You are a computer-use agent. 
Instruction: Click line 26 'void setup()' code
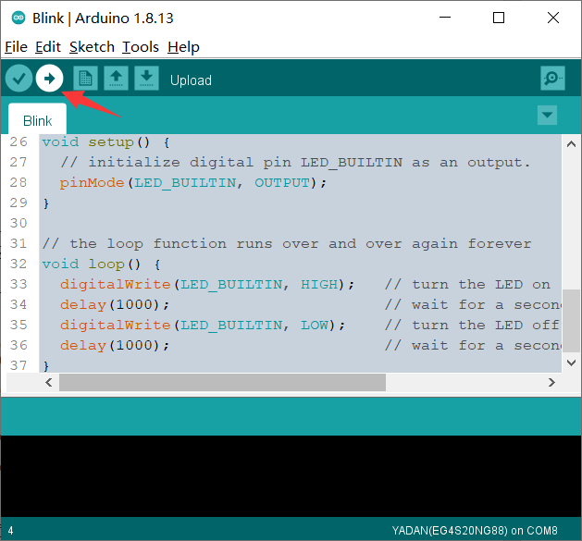click(x=106, y=142)
